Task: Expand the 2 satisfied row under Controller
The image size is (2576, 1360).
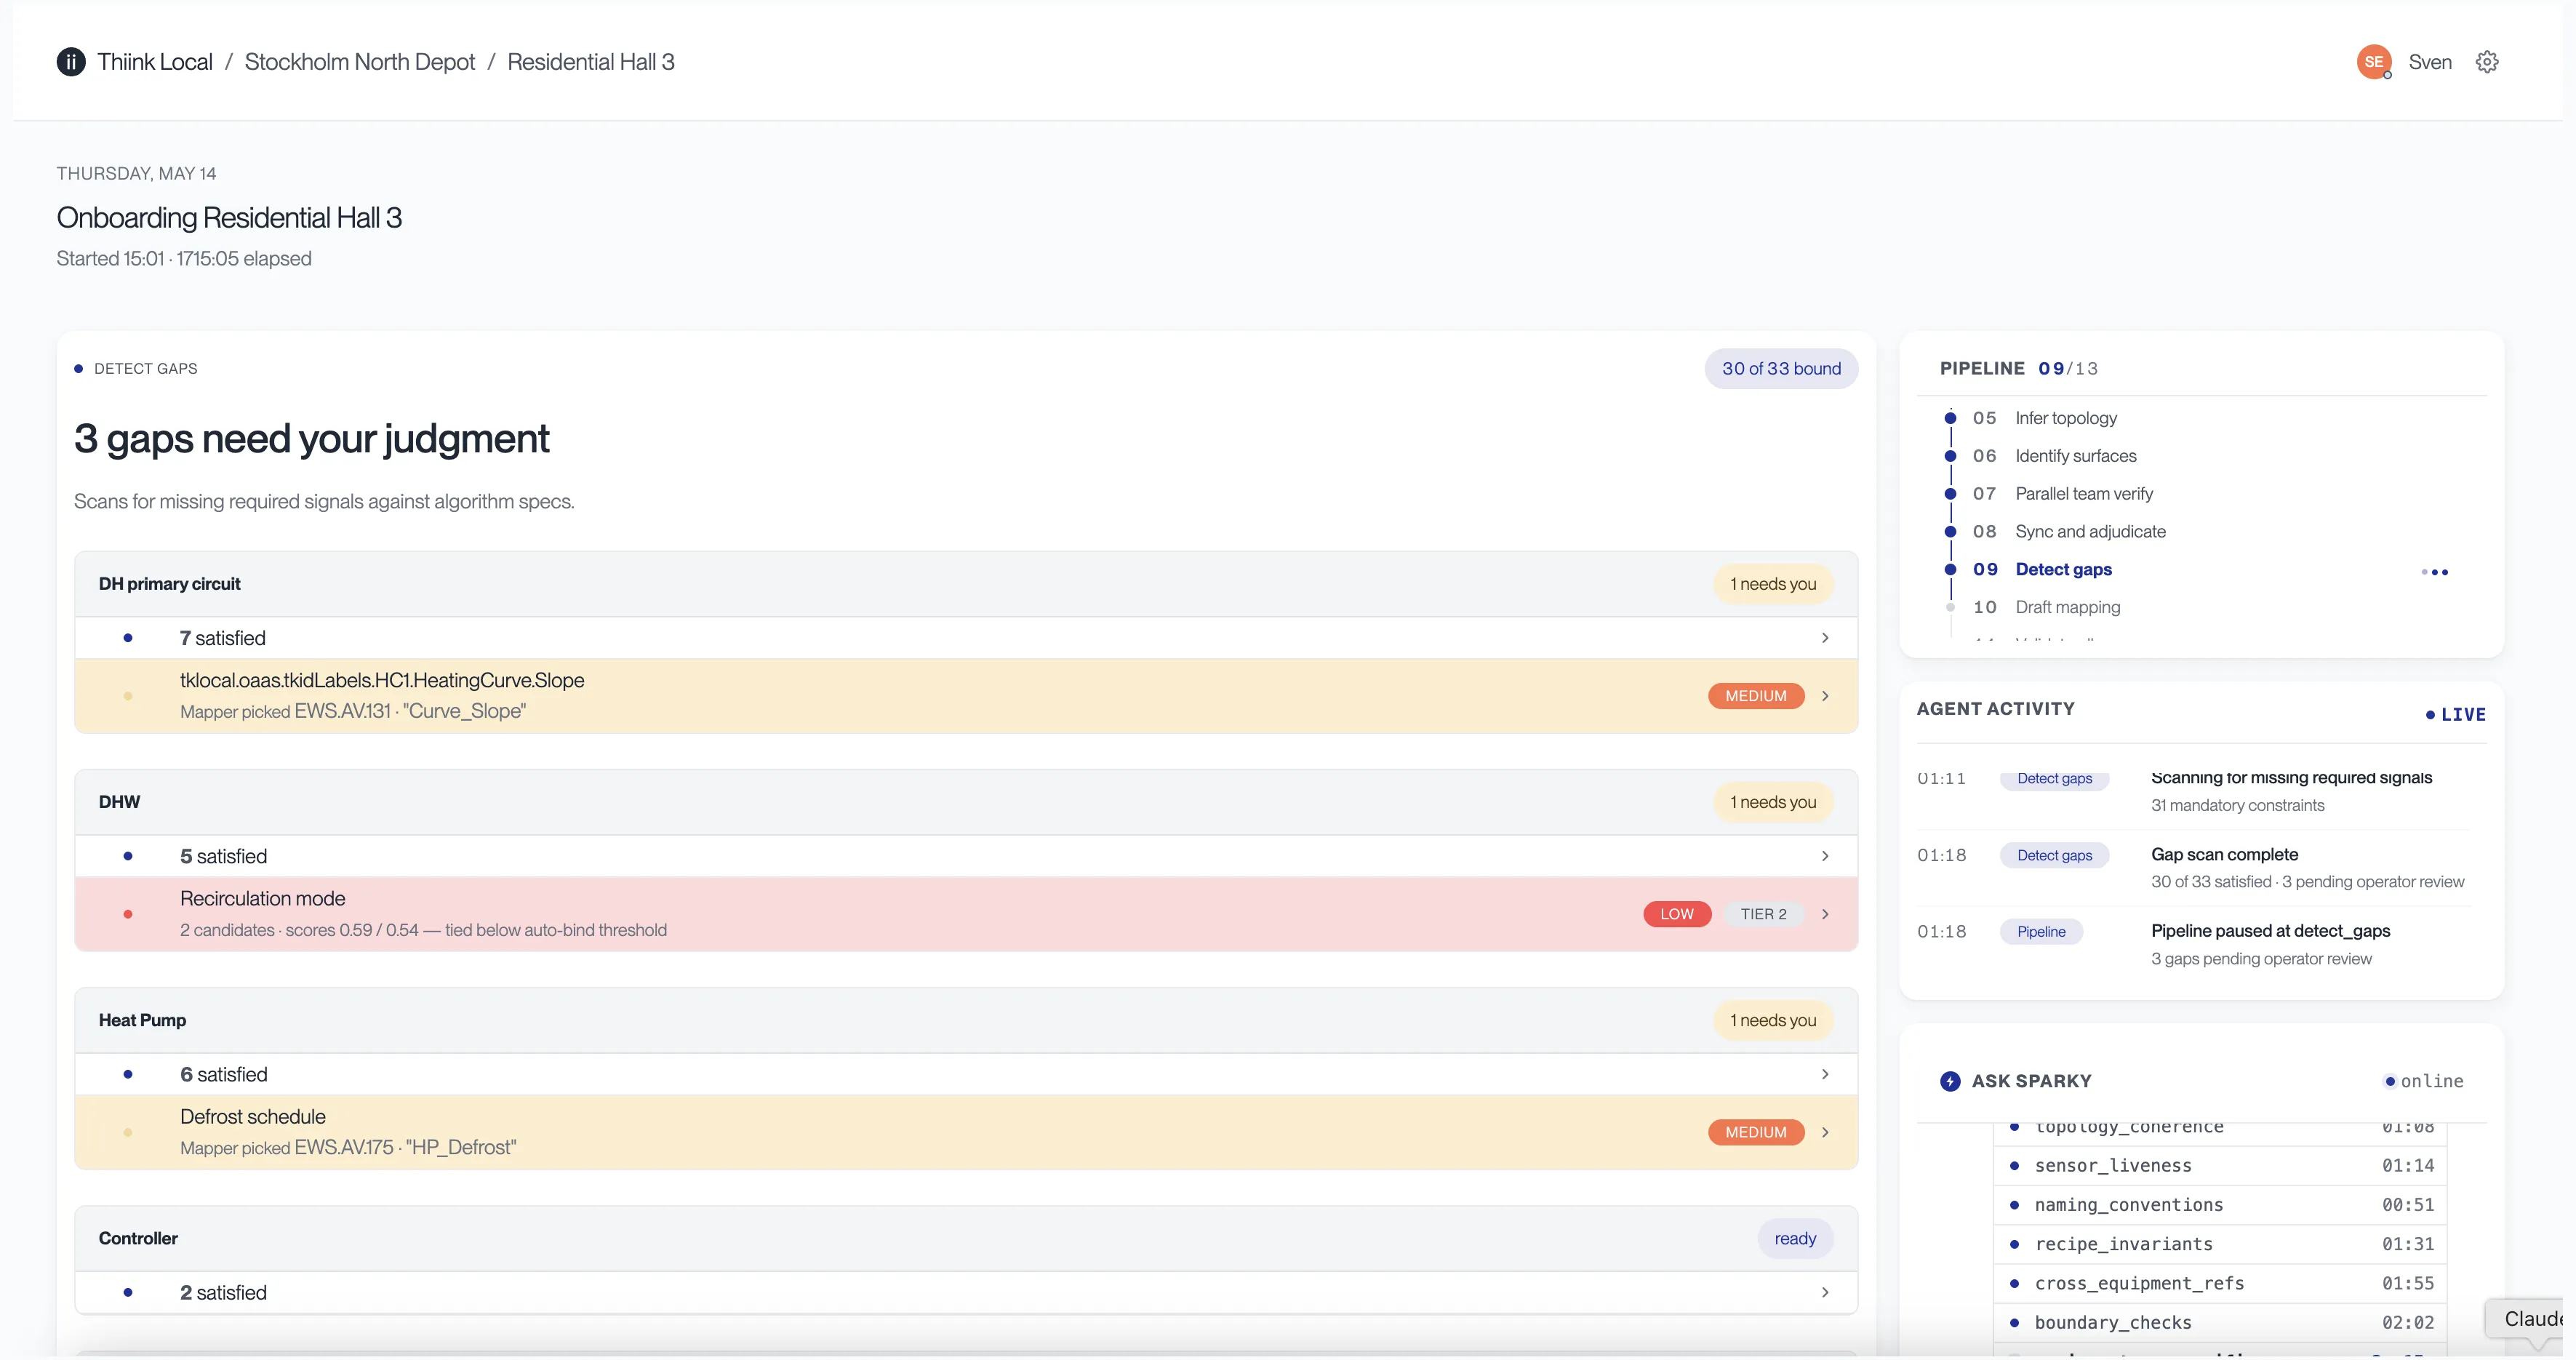Action: [966, 1292]
